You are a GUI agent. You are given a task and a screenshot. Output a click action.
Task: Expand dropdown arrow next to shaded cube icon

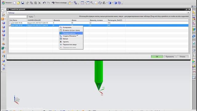[112, 3]
